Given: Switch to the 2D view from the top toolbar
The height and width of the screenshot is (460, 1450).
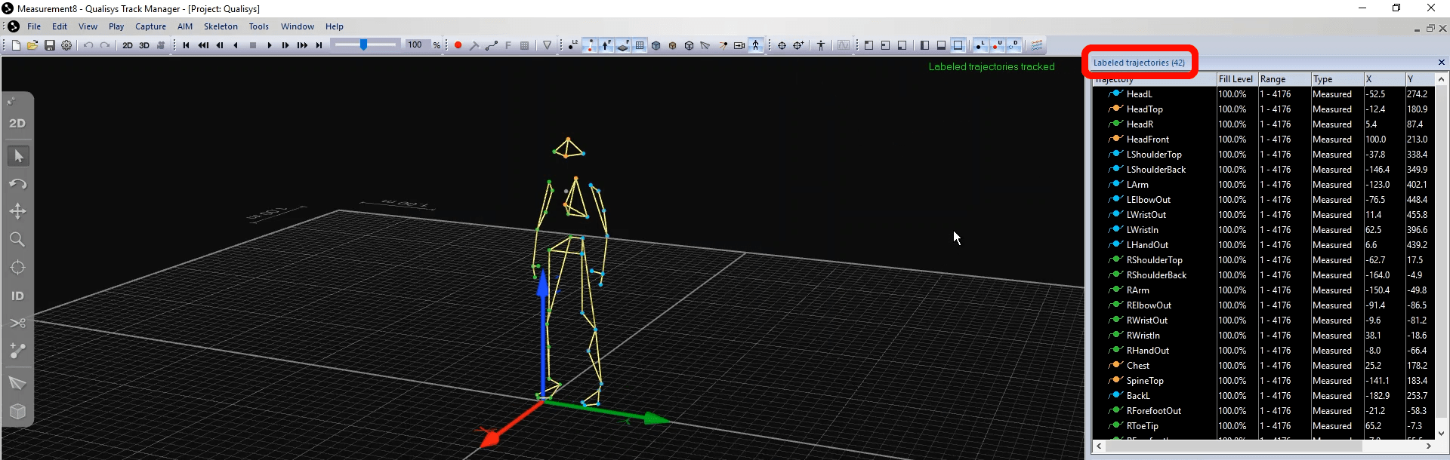Looking at the screenshot, I should click(128, 45).
